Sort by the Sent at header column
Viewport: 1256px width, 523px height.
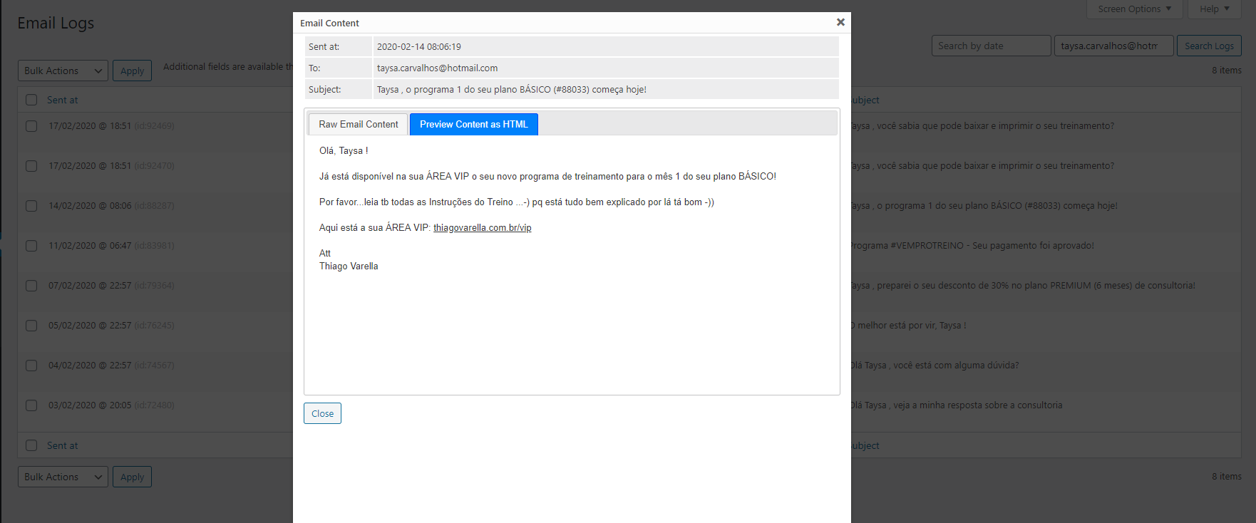point(63,100)
